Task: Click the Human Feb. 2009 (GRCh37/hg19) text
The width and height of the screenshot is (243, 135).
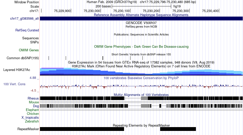Action: [x=112, y=2]
